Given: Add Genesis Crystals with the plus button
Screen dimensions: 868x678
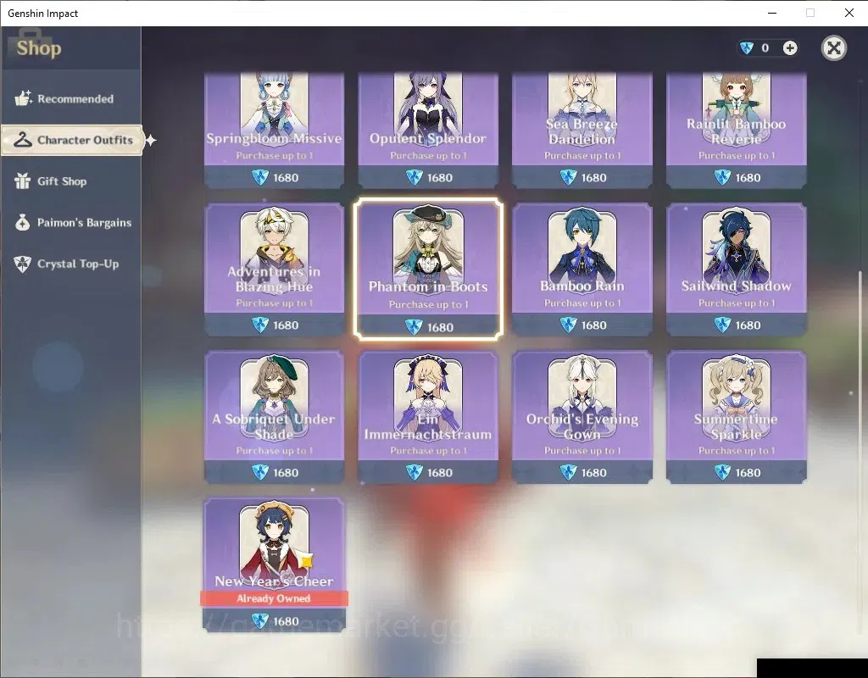Looking at the screenshot, I should click(x=790, y=48).
